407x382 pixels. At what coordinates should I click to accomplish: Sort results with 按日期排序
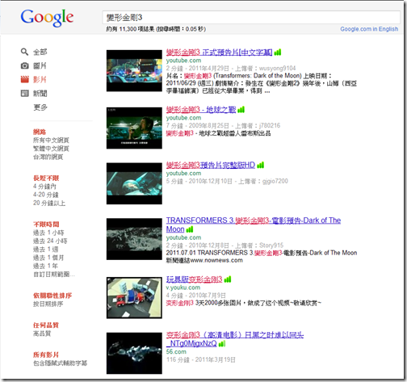(x=48, y=304)
